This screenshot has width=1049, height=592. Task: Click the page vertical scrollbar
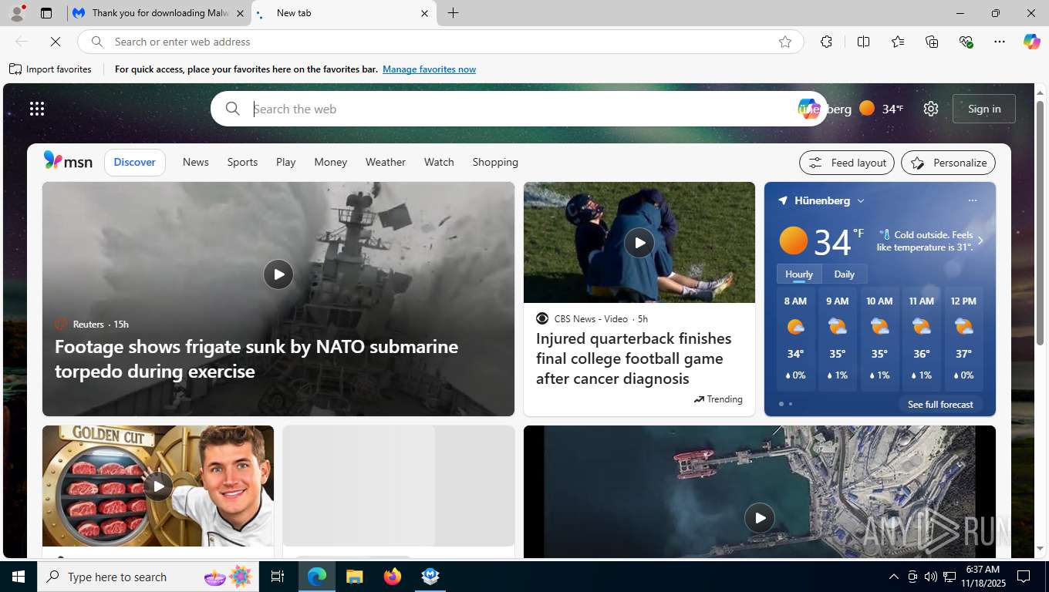pos(1040,222)
